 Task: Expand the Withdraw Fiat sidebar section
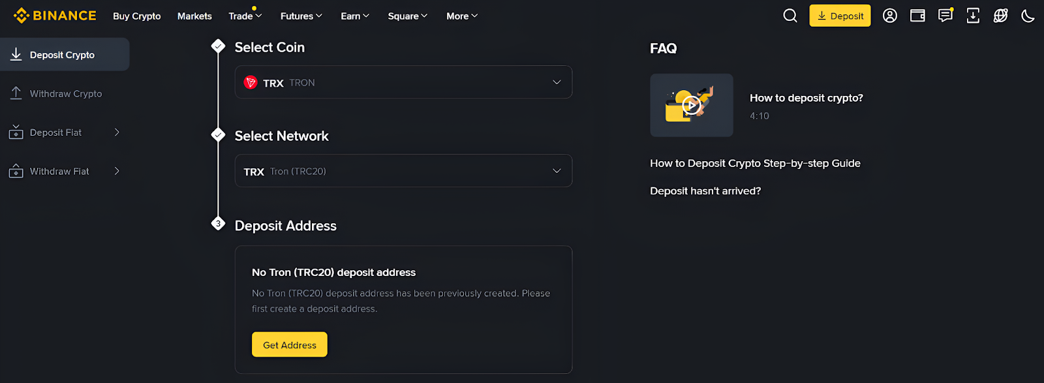65,170
